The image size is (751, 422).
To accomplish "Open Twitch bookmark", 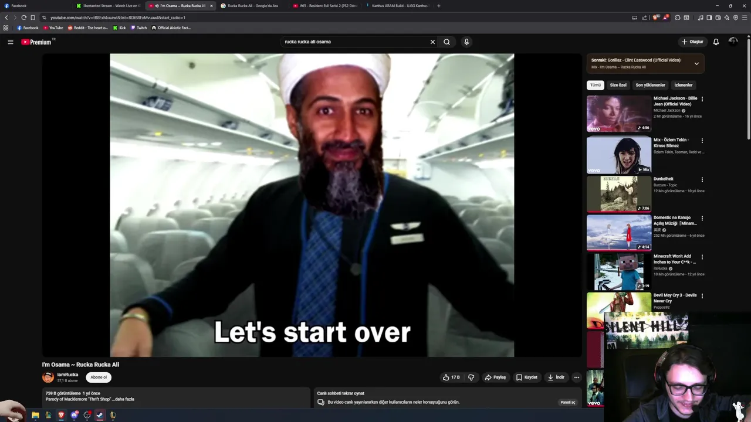I will coord(138,28).
